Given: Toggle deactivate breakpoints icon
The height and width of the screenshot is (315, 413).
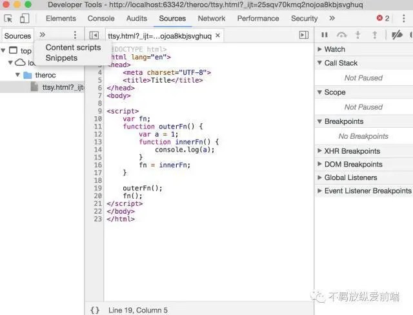Looking at the screenshot, I should tap(397, 35).
